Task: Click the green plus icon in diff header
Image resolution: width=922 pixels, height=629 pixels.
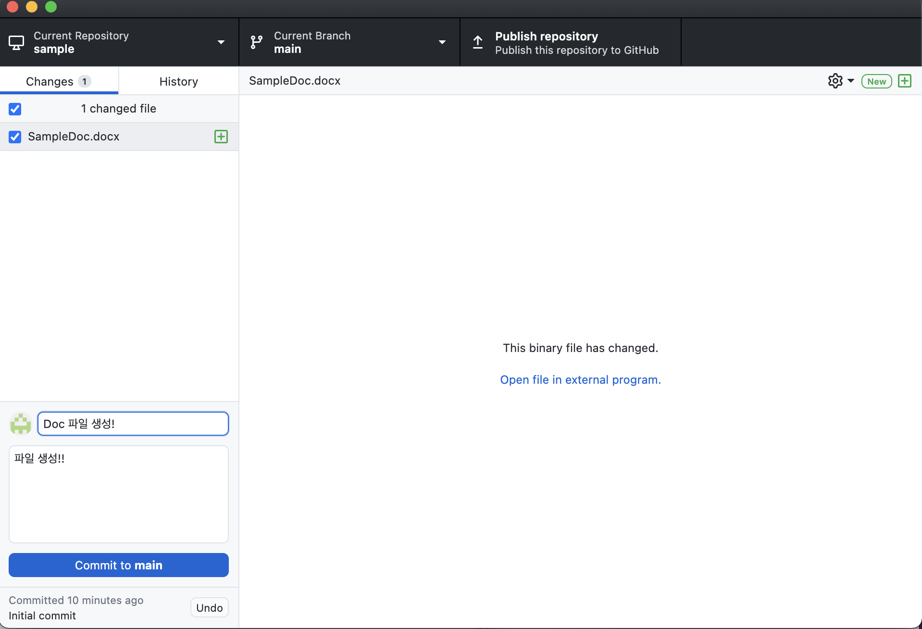Action: point(905,81)
